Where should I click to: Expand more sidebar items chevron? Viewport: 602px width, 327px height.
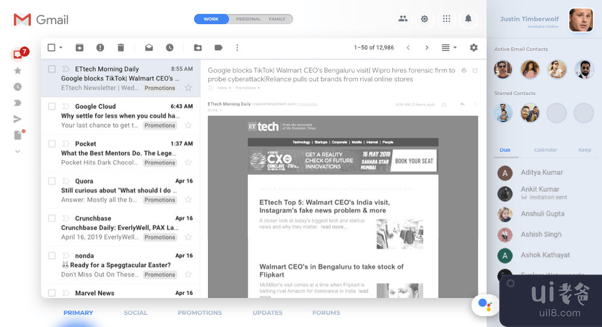point(18,151)
